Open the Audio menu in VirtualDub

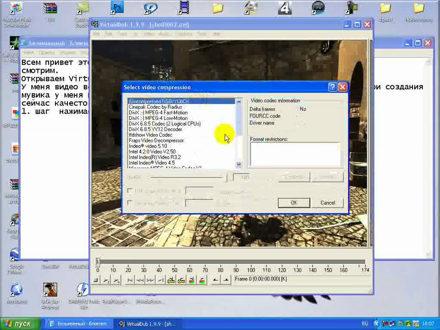[x=165, y=34]
